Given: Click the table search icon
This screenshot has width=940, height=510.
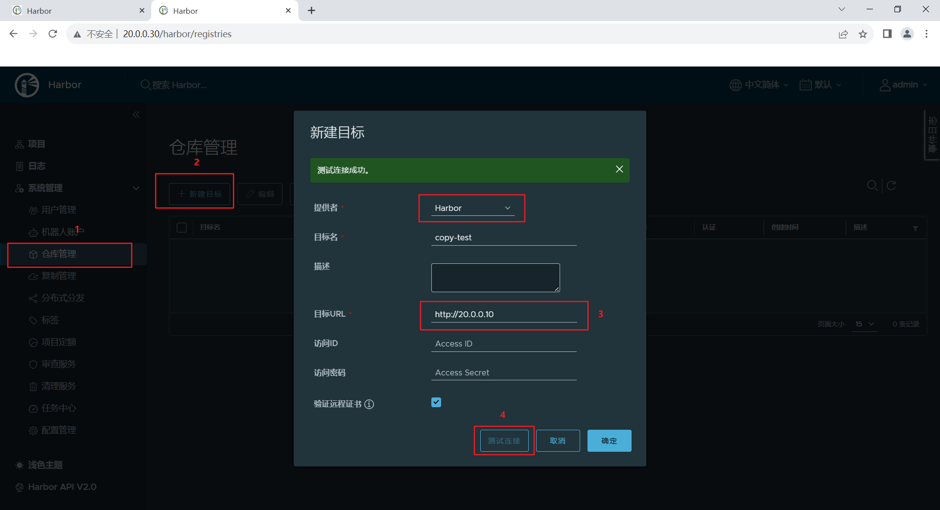Looking at the screenshot, I should (x=872, y=185).
